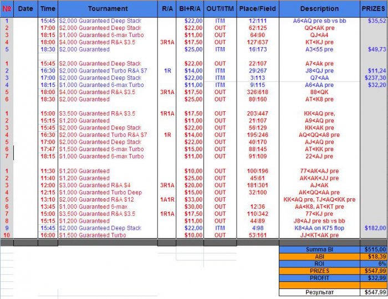Select the 1A1R rebuy cell
Image resolution: width=388 pixels, height=299 pixels.
167,199
